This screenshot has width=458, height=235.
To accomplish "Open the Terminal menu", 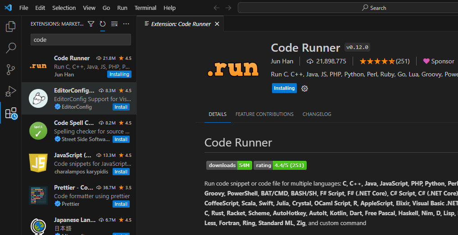I will [145, 8].
